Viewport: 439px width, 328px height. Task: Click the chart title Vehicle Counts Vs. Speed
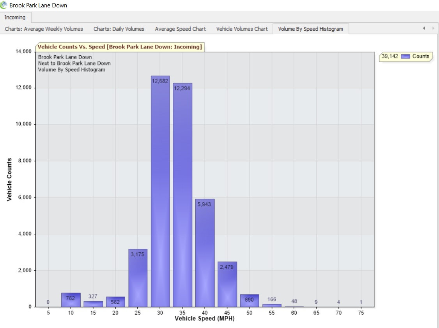click(120, 47)
